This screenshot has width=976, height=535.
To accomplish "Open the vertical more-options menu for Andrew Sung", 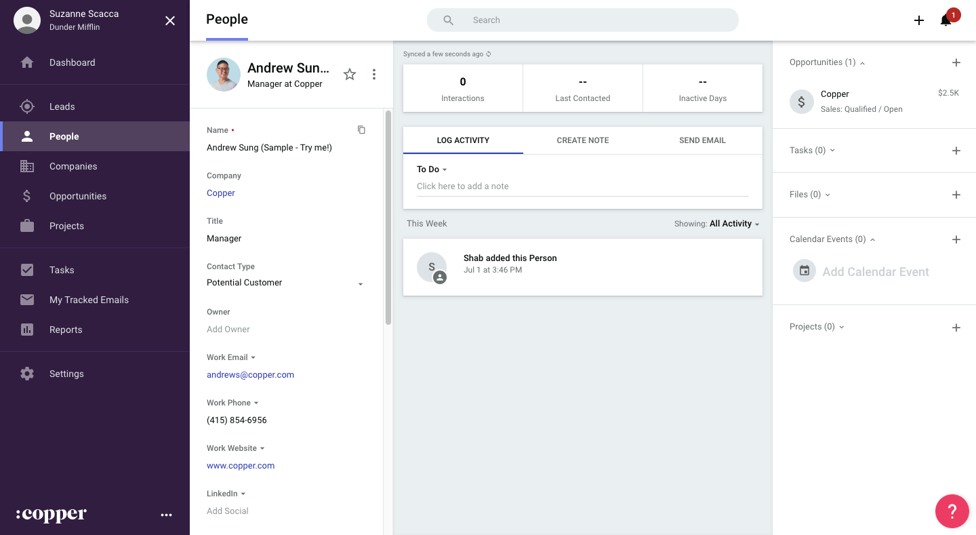I will 374,75.
